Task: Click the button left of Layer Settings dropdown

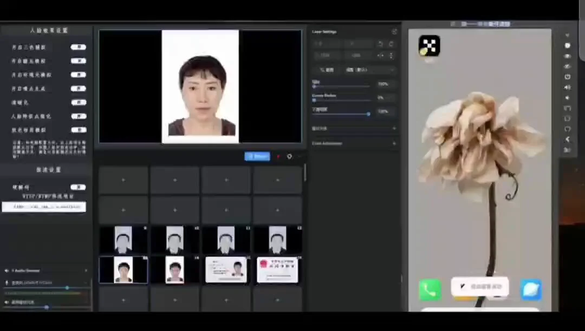Action: point(327,70)
